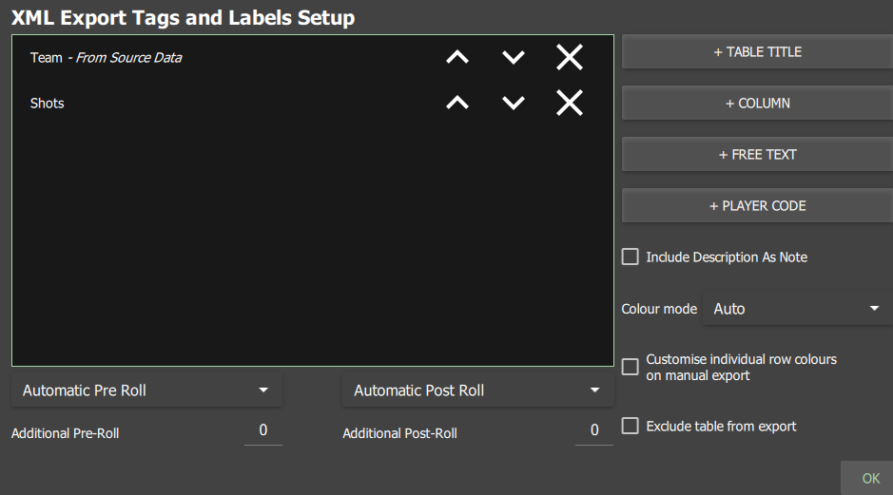Image resolution: width=893 pixels, height=495 pixels.
Task: Enable Include Description As Note
Action: 630,257
